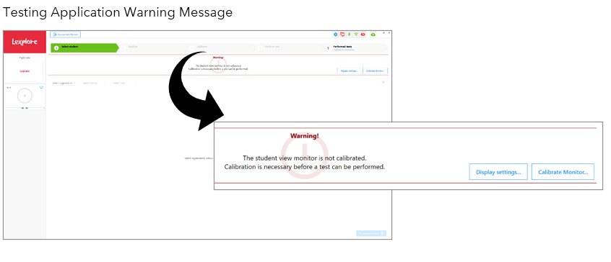This screenshot has width=611, height=262.
Task: Click the eye distance slider below the circle
Action: tap(25, 108)
